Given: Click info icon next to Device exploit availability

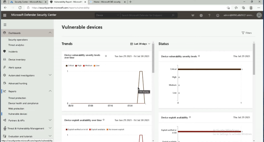Looking at the screenshot, I should click(190, 117).
